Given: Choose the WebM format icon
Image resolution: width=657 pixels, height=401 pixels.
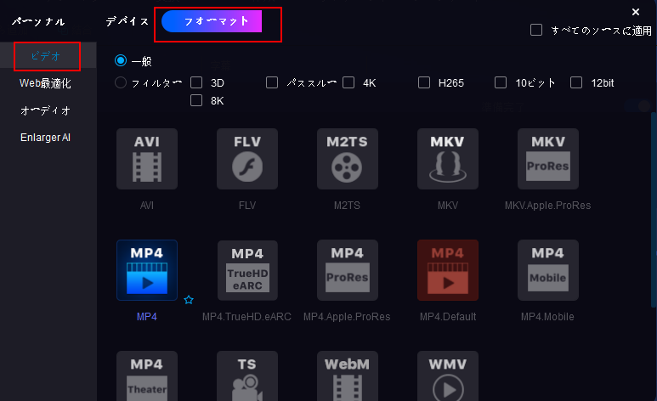Looking at the screenshot, I should [x=348, y=376].
